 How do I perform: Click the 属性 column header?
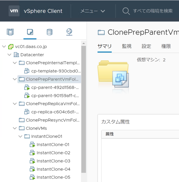pyautogui.click(x=110, y=134)
